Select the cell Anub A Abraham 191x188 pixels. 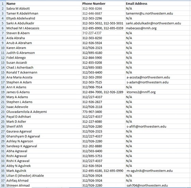(44, 43)
